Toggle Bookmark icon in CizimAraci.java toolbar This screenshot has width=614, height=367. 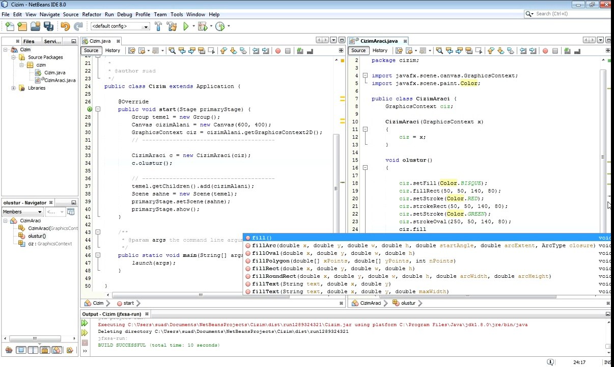point(511,50)
